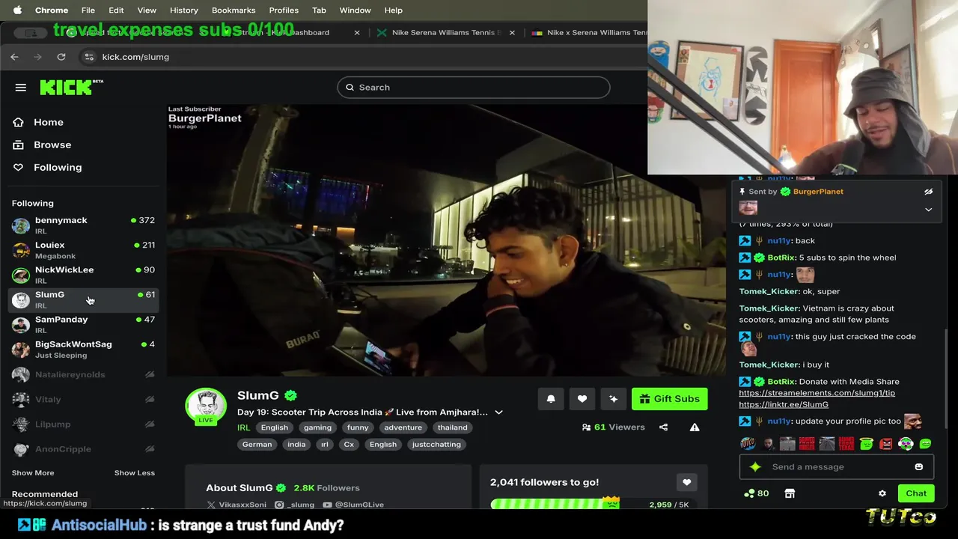The width and height of the screenshot is (958, 539).
Task: Select SlumG in Following list
Action: click(83, 299)
